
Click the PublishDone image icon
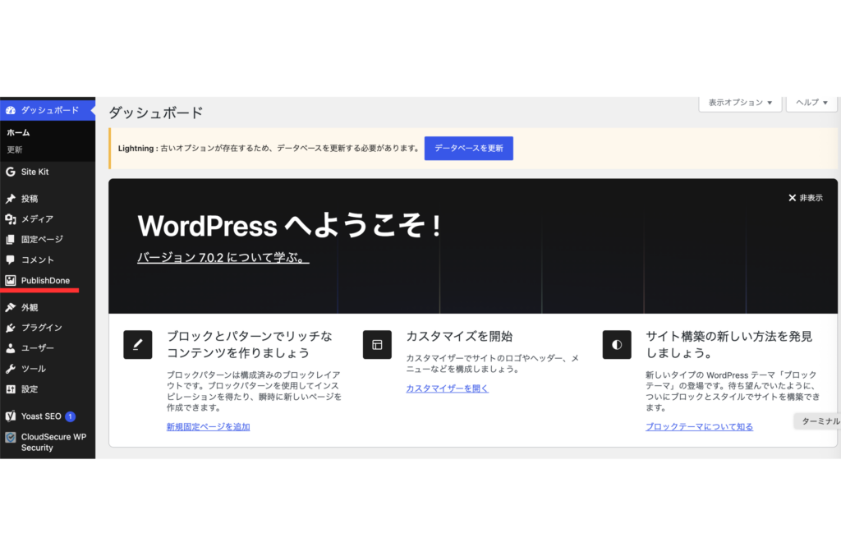click(10, 280)
